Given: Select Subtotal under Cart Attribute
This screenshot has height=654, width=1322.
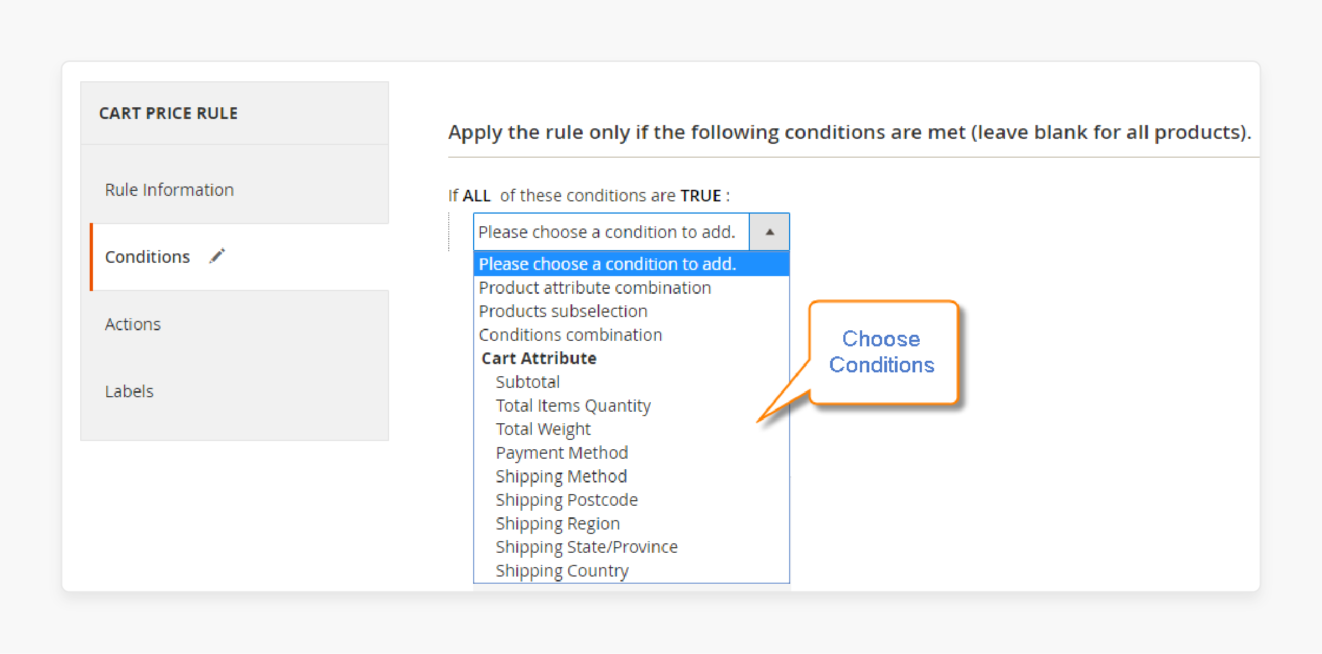Looking at the screenshot, I should pyautogui.click(x=527, y=381).
